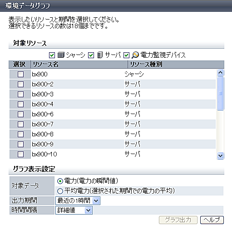This screenshot has width=232, height=230.
Task: Enable the bx900-10 row checkbox
Action: [20, 154]
